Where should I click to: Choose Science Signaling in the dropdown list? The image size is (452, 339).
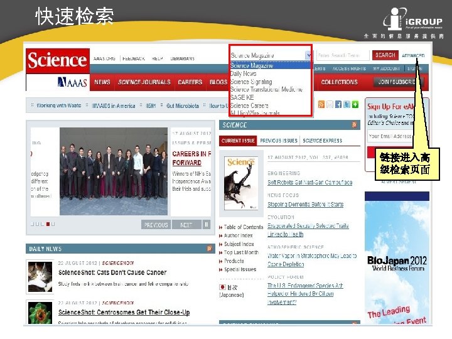tap(251, 82)
